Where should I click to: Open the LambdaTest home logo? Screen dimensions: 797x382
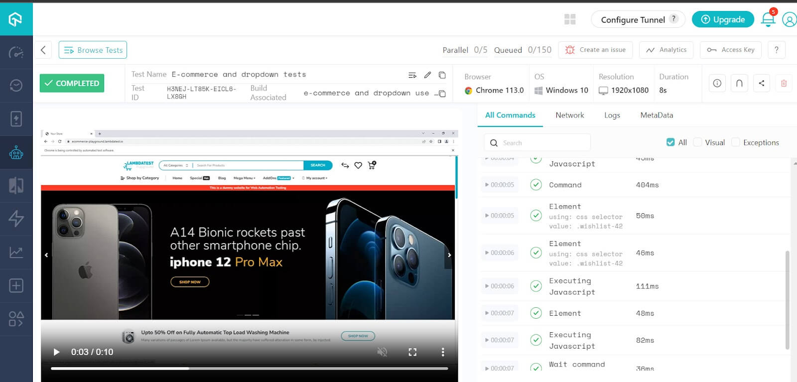point(16,19)
